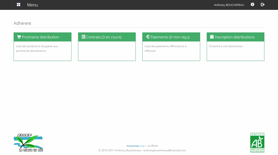Click the euro icon beside Paiements
Viewport: 278px width, 155px height.
[x=148, y=37]
